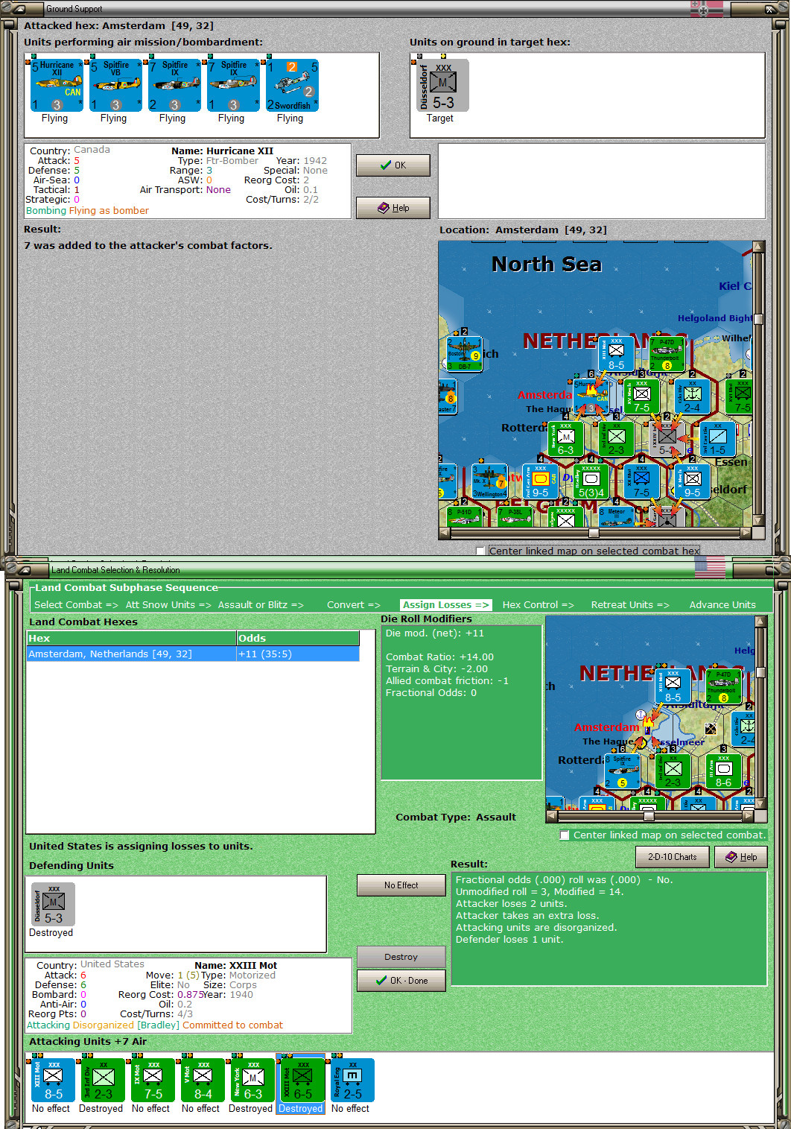Screen dimensions: 791x1129
Task: Click the Bombing Flying as bomber status text
Action: 87,211
